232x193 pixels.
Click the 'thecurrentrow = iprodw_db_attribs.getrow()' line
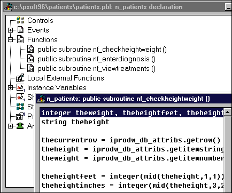131,140
